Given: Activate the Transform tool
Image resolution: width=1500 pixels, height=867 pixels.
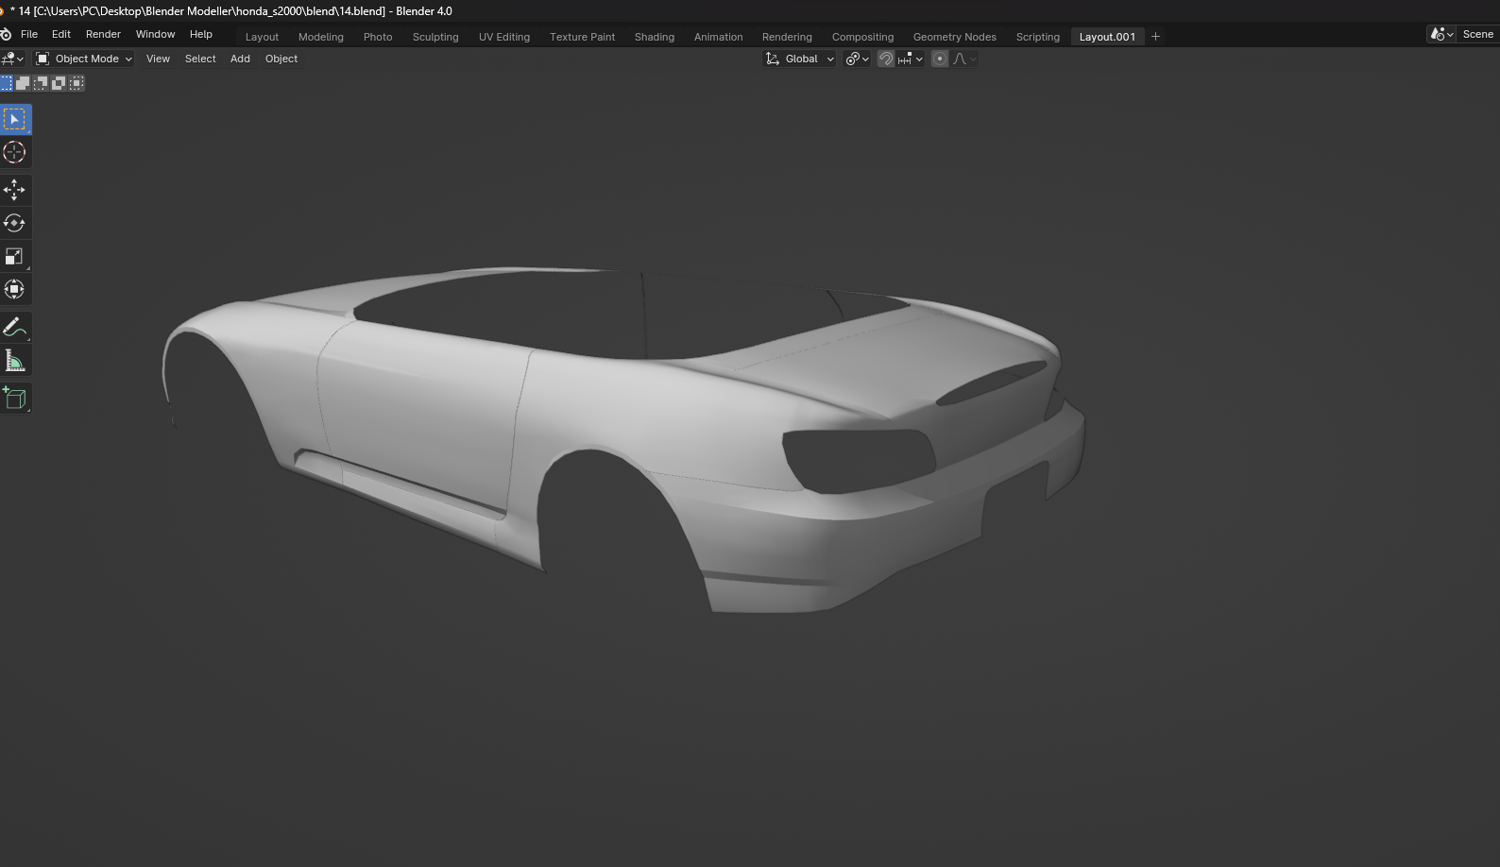Looking at the screenshot, I should [14, 289].
